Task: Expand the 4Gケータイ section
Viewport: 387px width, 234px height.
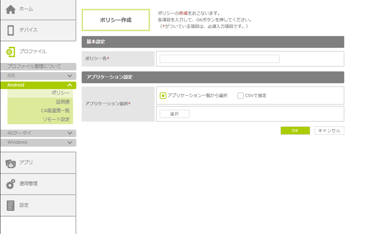Action: [x=70, y=133]
